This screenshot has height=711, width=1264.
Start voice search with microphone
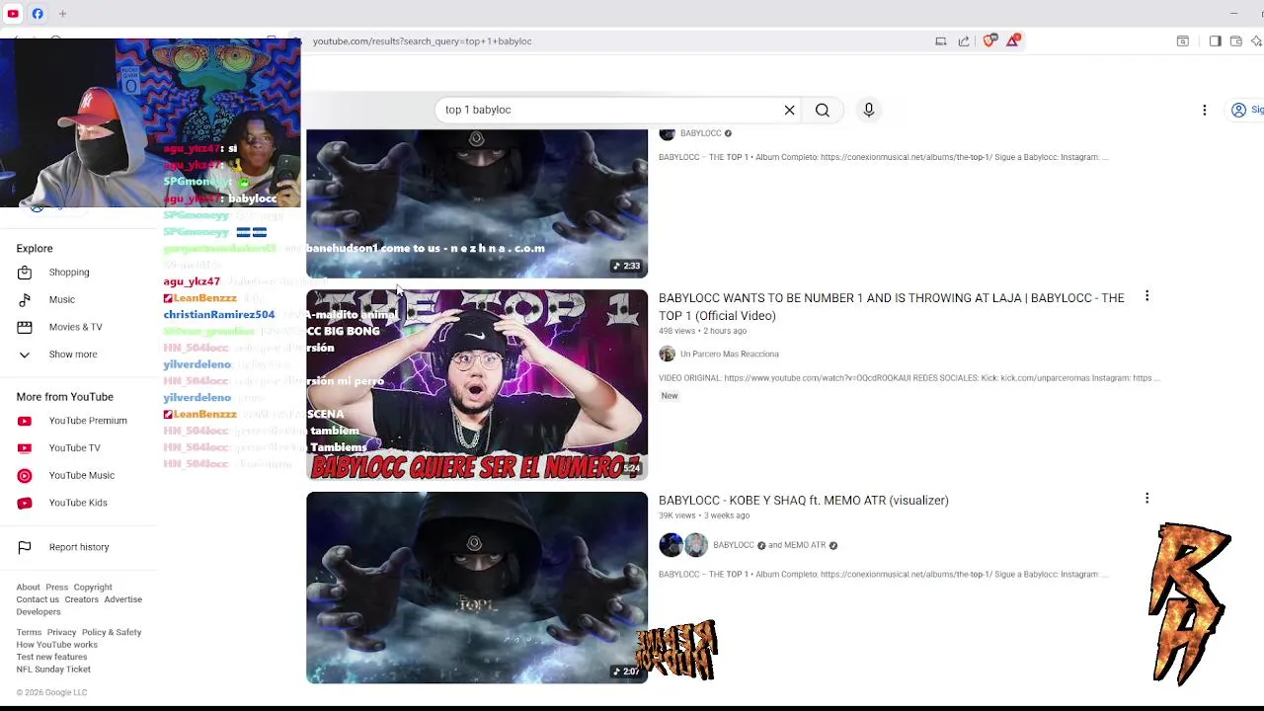pos(869,110)
